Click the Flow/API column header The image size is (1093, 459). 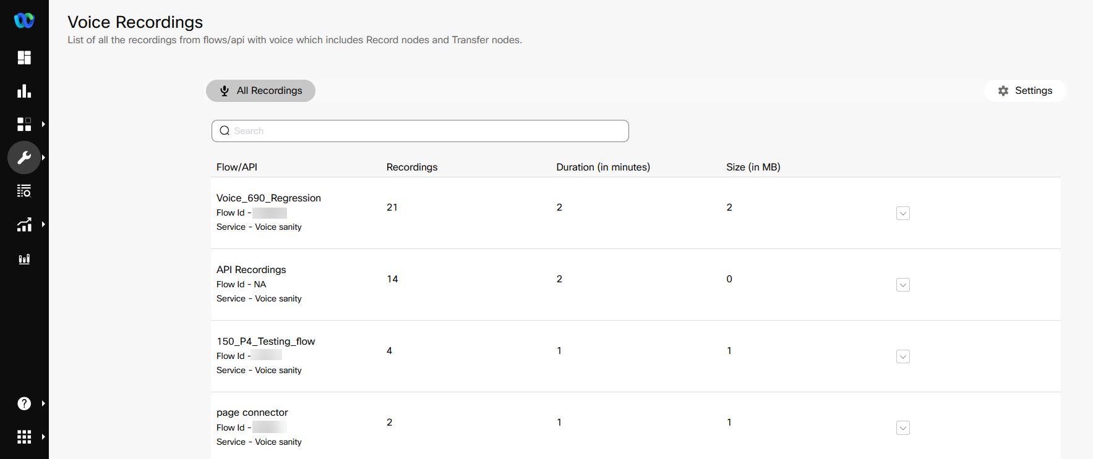click(x=237, y=167)
